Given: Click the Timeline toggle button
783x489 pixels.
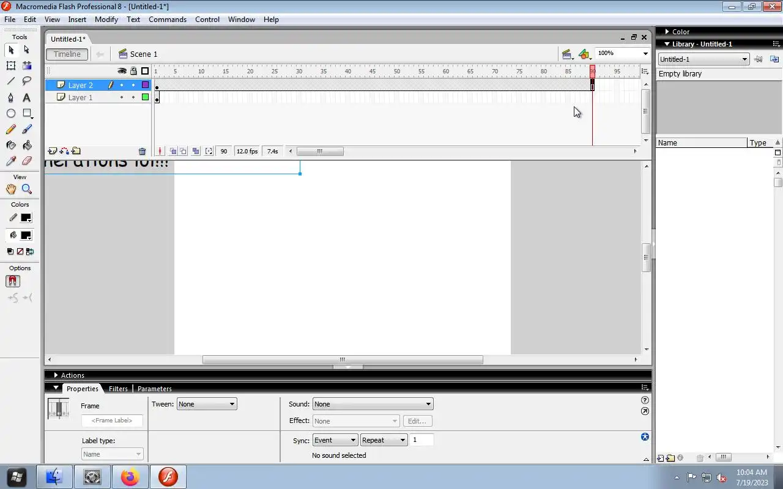Looking at the screenshot, I should coord(67,54).
